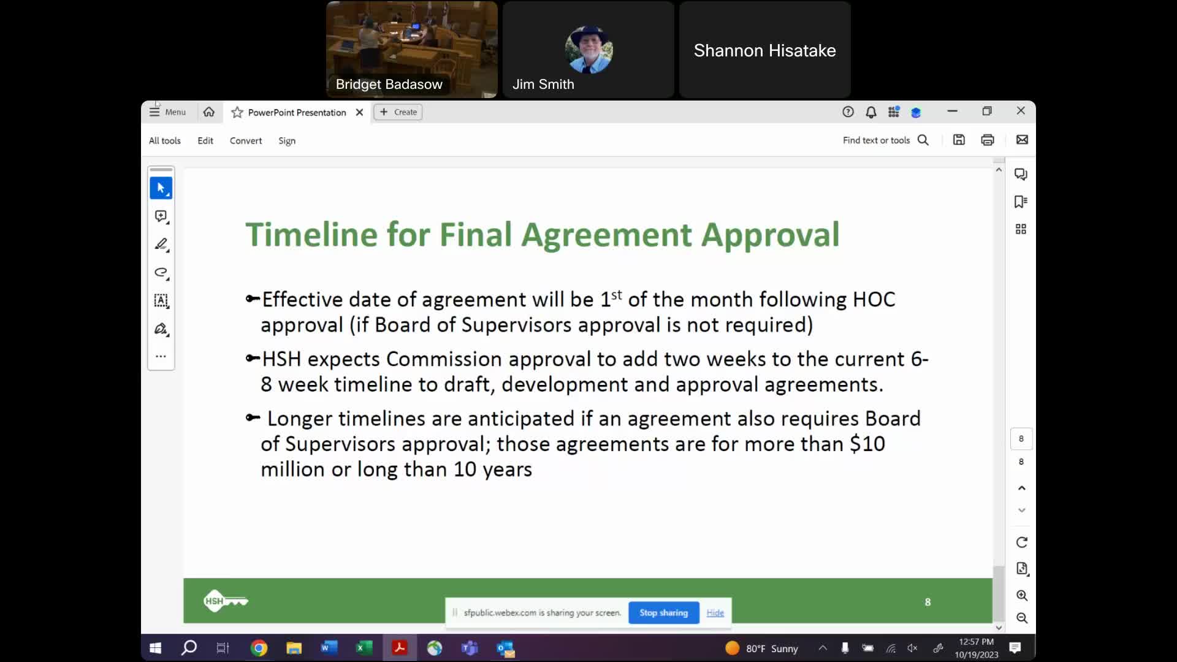Click the Stop sharing button

click(x=663, y=613)
